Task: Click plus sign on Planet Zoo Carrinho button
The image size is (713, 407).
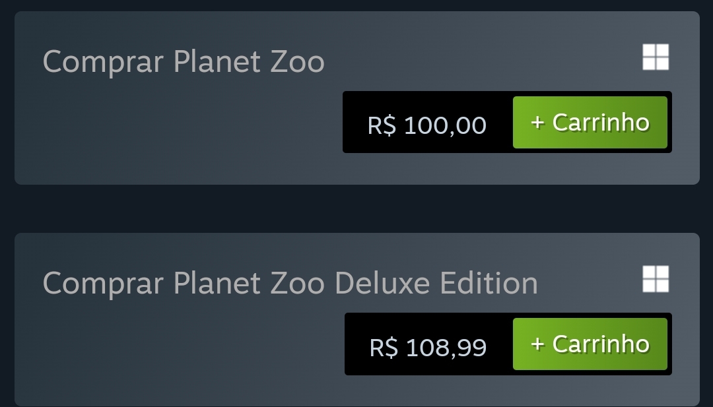Action: point(537,123)
